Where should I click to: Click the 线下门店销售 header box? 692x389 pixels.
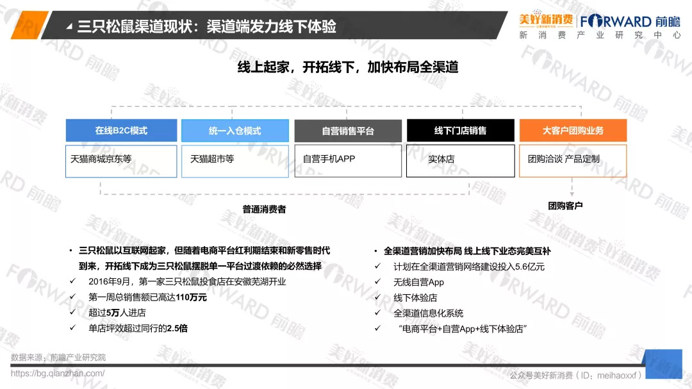[460, 130]
